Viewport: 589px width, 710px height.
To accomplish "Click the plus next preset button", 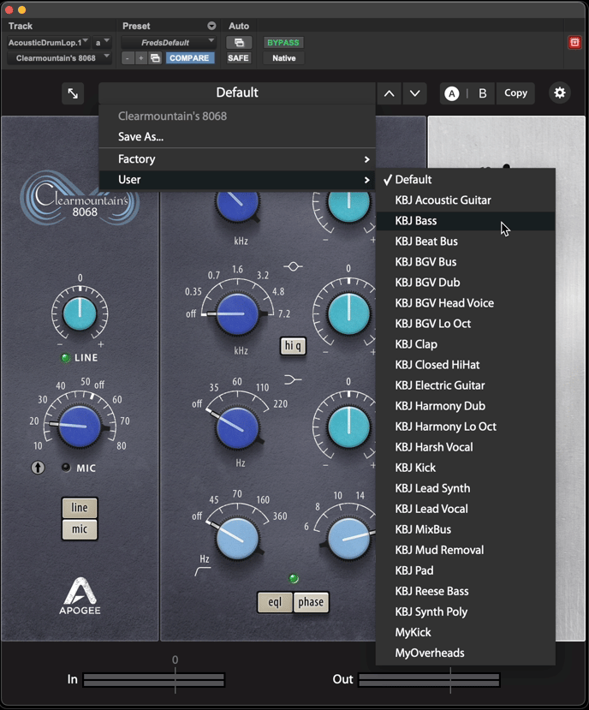I will coord(140,58).
